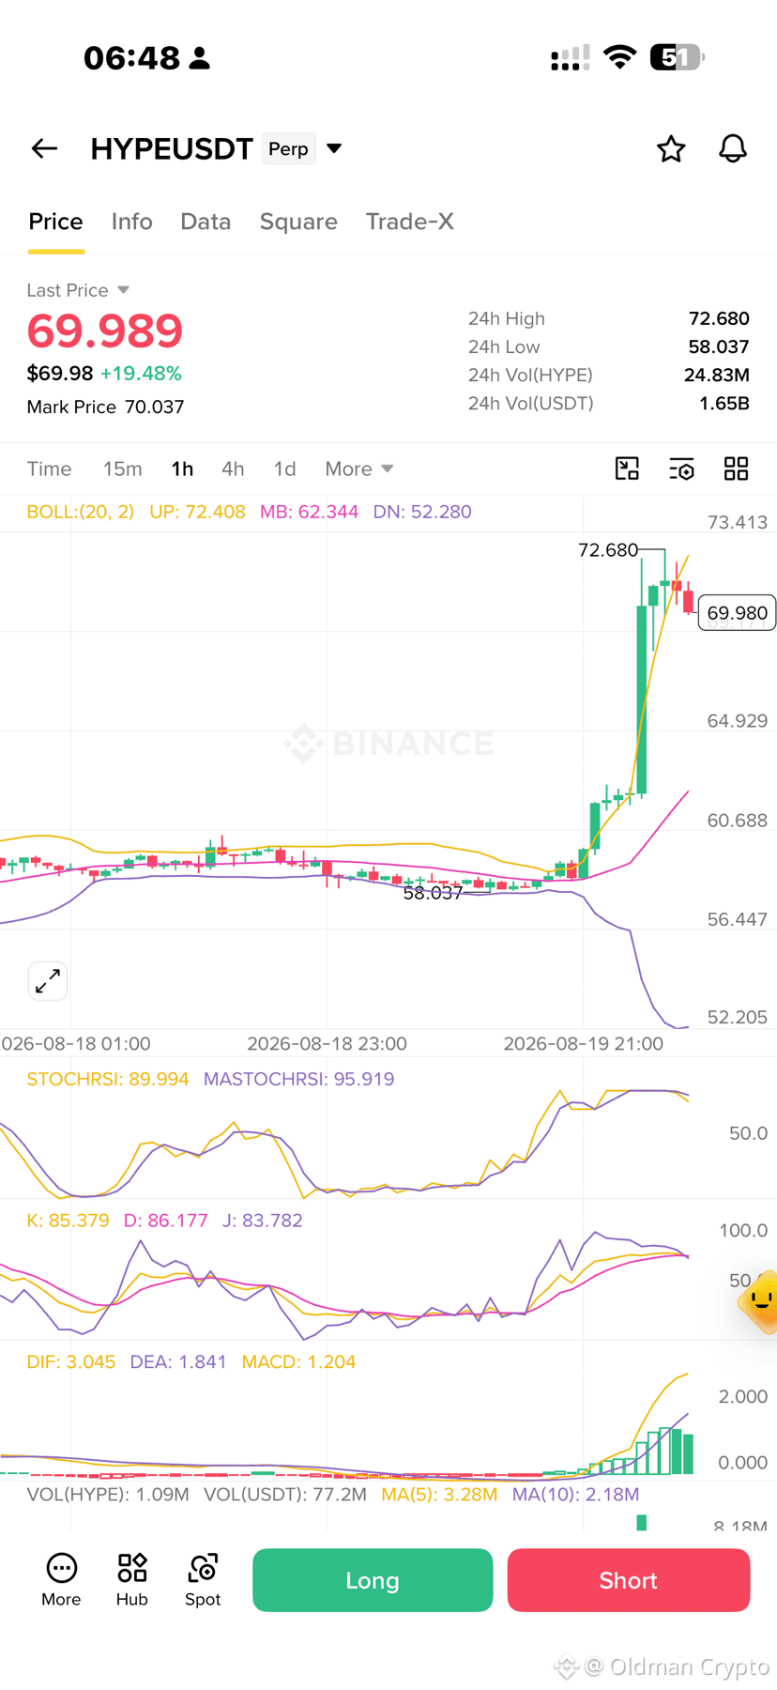Screen dimensions: 777x1690
Task: Tap the 72.680 high marker on chart
Action: (x=608, y=550)
